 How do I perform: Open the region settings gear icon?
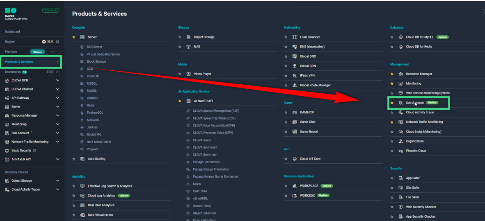tap(57, 42)
